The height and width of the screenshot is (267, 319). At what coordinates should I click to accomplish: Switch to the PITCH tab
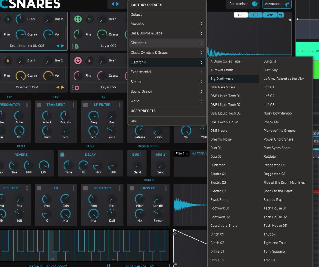255,15
